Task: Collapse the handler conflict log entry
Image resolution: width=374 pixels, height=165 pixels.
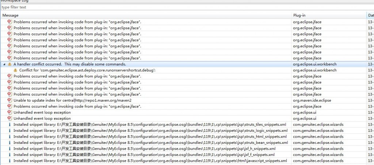Action: (4, 64)
